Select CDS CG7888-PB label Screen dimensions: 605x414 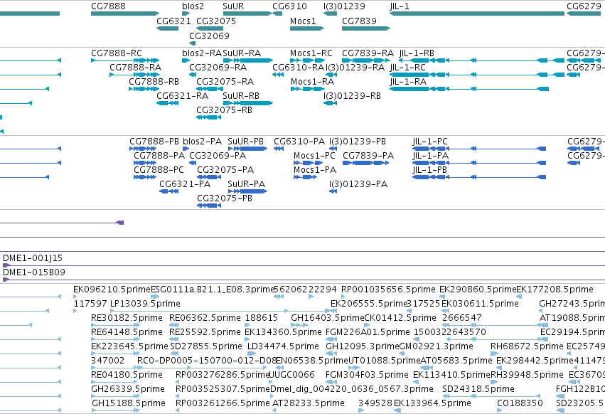click(x=154, y=142)
